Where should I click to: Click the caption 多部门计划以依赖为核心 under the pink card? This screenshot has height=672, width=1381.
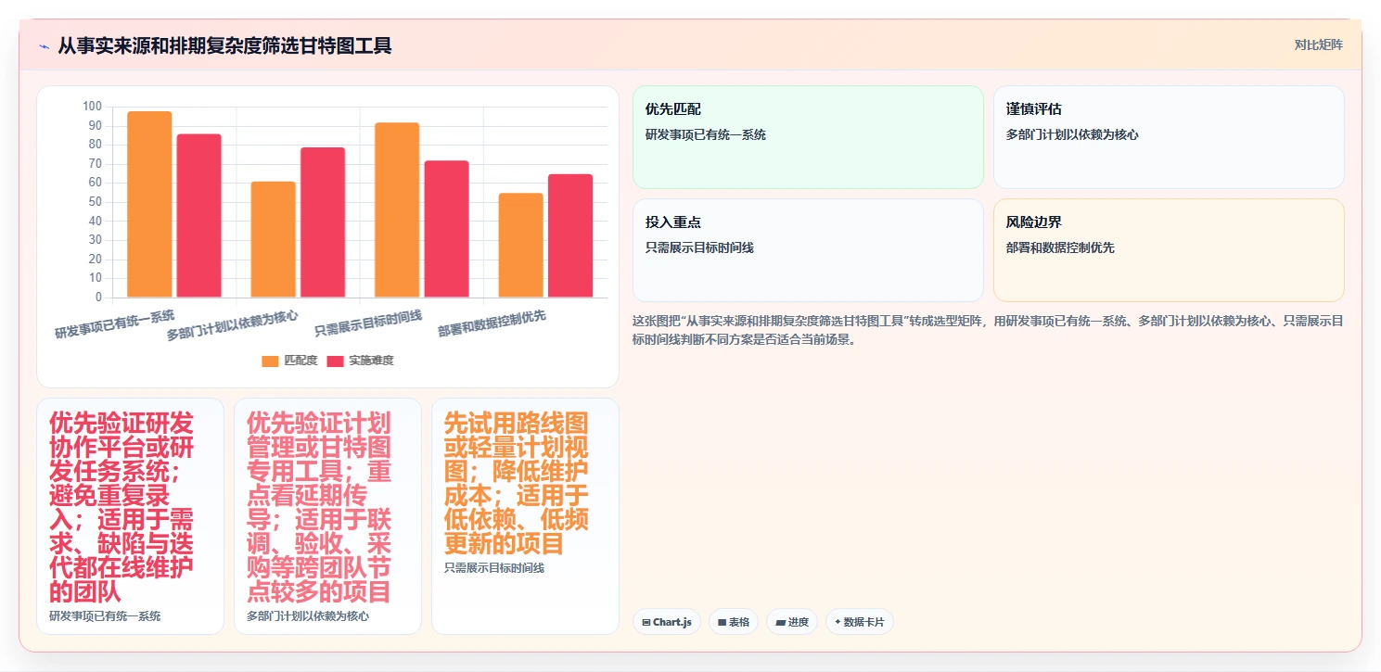pyautogui.click(x=308, y=616)
